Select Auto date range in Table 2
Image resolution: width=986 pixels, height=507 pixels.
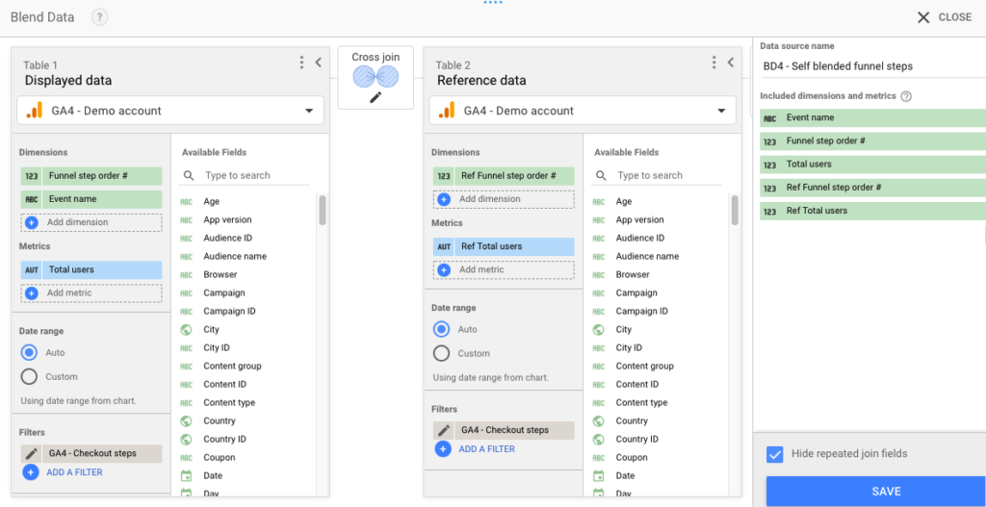tap(441, 329)
